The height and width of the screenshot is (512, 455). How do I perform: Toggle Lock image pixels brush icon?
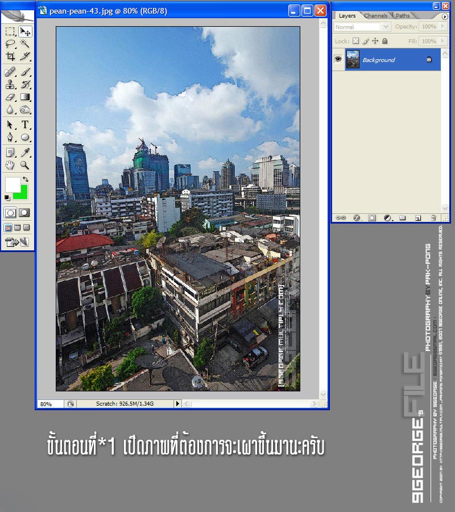pyautogui.click(x=366, y=41)
